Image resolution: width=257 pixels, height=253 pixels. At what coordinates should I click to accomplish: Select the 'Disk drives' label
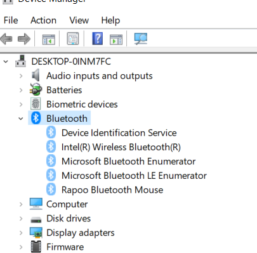click(x=69, y=219)
